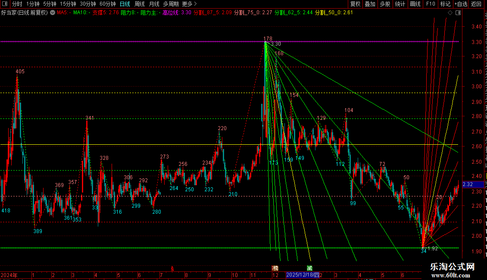Click the 分割_87_5: 2.09 indicator label
The width and height of the screenshot is (487, 280).
pyautogui.click(x=212, y=13)
